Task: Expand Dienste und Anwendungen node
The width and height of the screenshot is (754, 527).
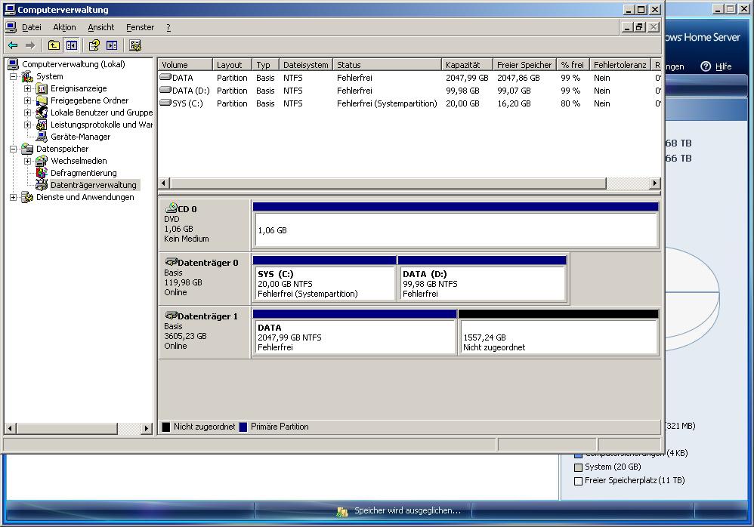Action: coord(13,197)
